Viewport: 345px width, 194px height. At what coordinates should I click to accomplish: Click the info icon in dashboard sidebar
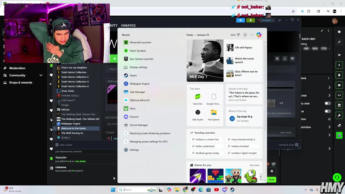[x=339, y=32]
